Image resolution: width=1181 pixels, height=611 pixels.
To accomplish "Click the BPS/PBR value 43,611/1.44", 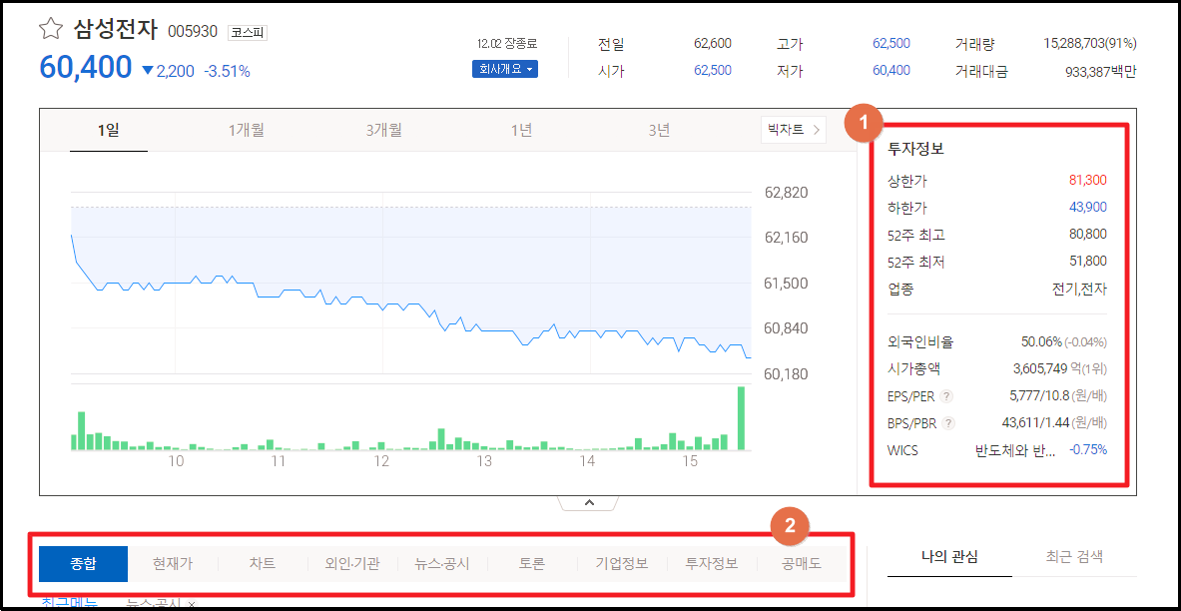I will point(1037,423).
